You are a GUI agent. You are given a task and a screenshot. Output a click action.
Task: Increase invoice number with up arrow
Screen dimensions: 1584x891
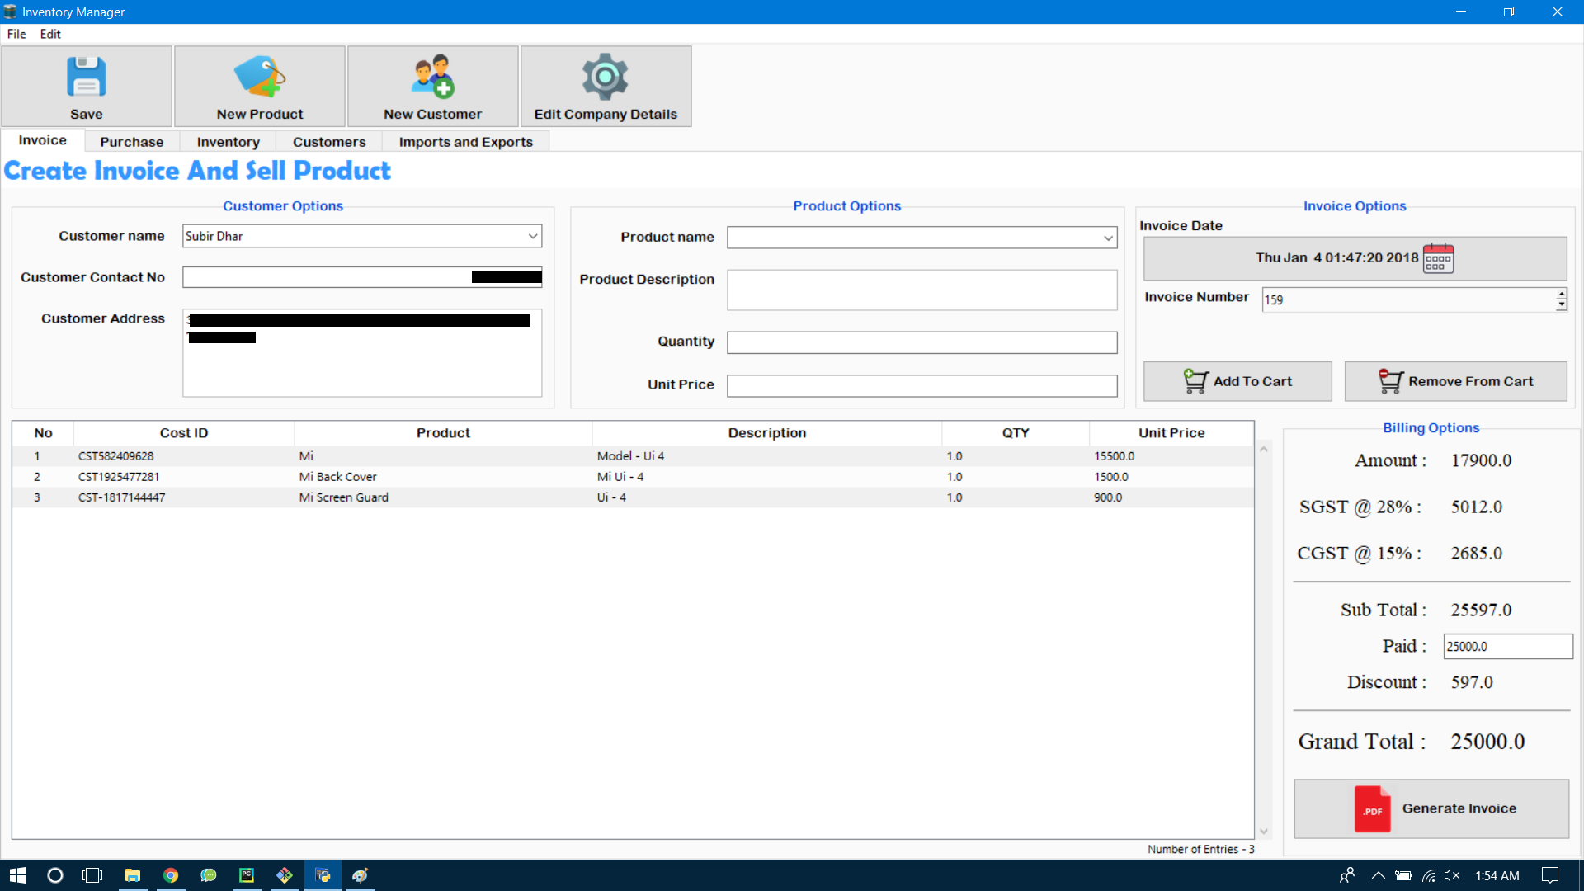(x=1561, y=294)
